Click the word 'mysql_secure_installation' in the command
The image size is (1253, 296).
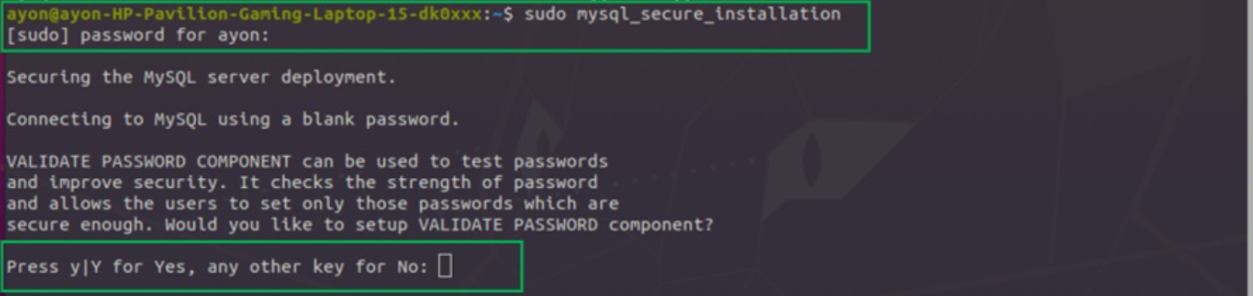tap(708, 14)
